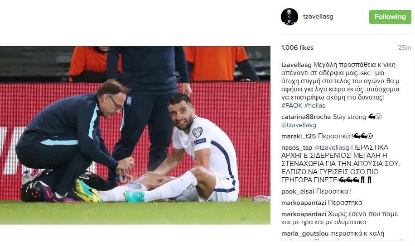Click the flexed arm emoji in catarina88rocha comment
The height and width of the screenshot is (246, 415).
[x=372, y=117]
